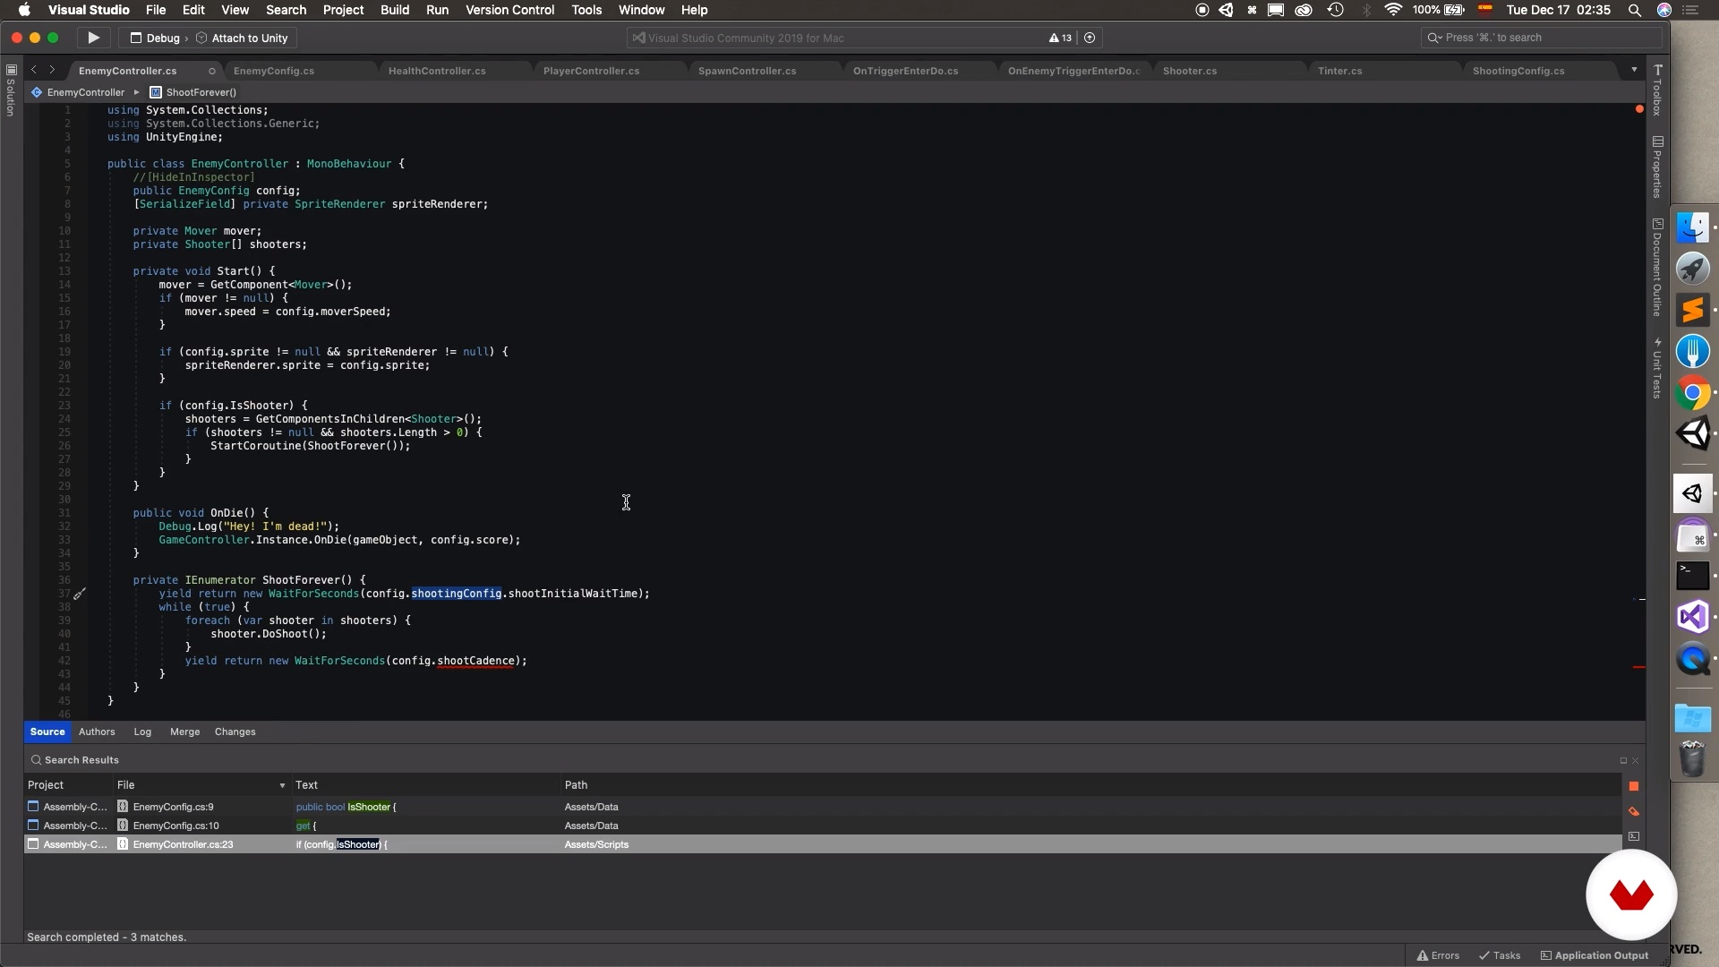Open the Solution side panel
1719x967 pixels.
click(x=11, y=90)
